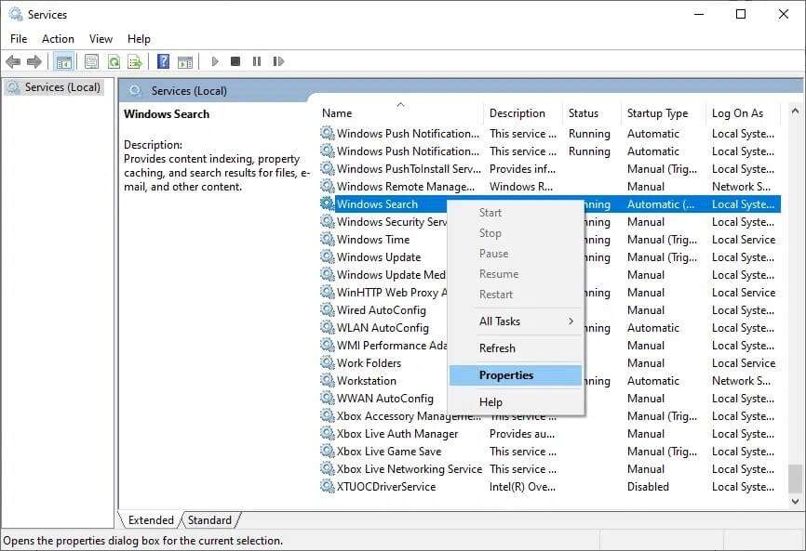Click the Restart Service toolbar icon
This screenshot has width=806, height=551.
pos(278,61)
